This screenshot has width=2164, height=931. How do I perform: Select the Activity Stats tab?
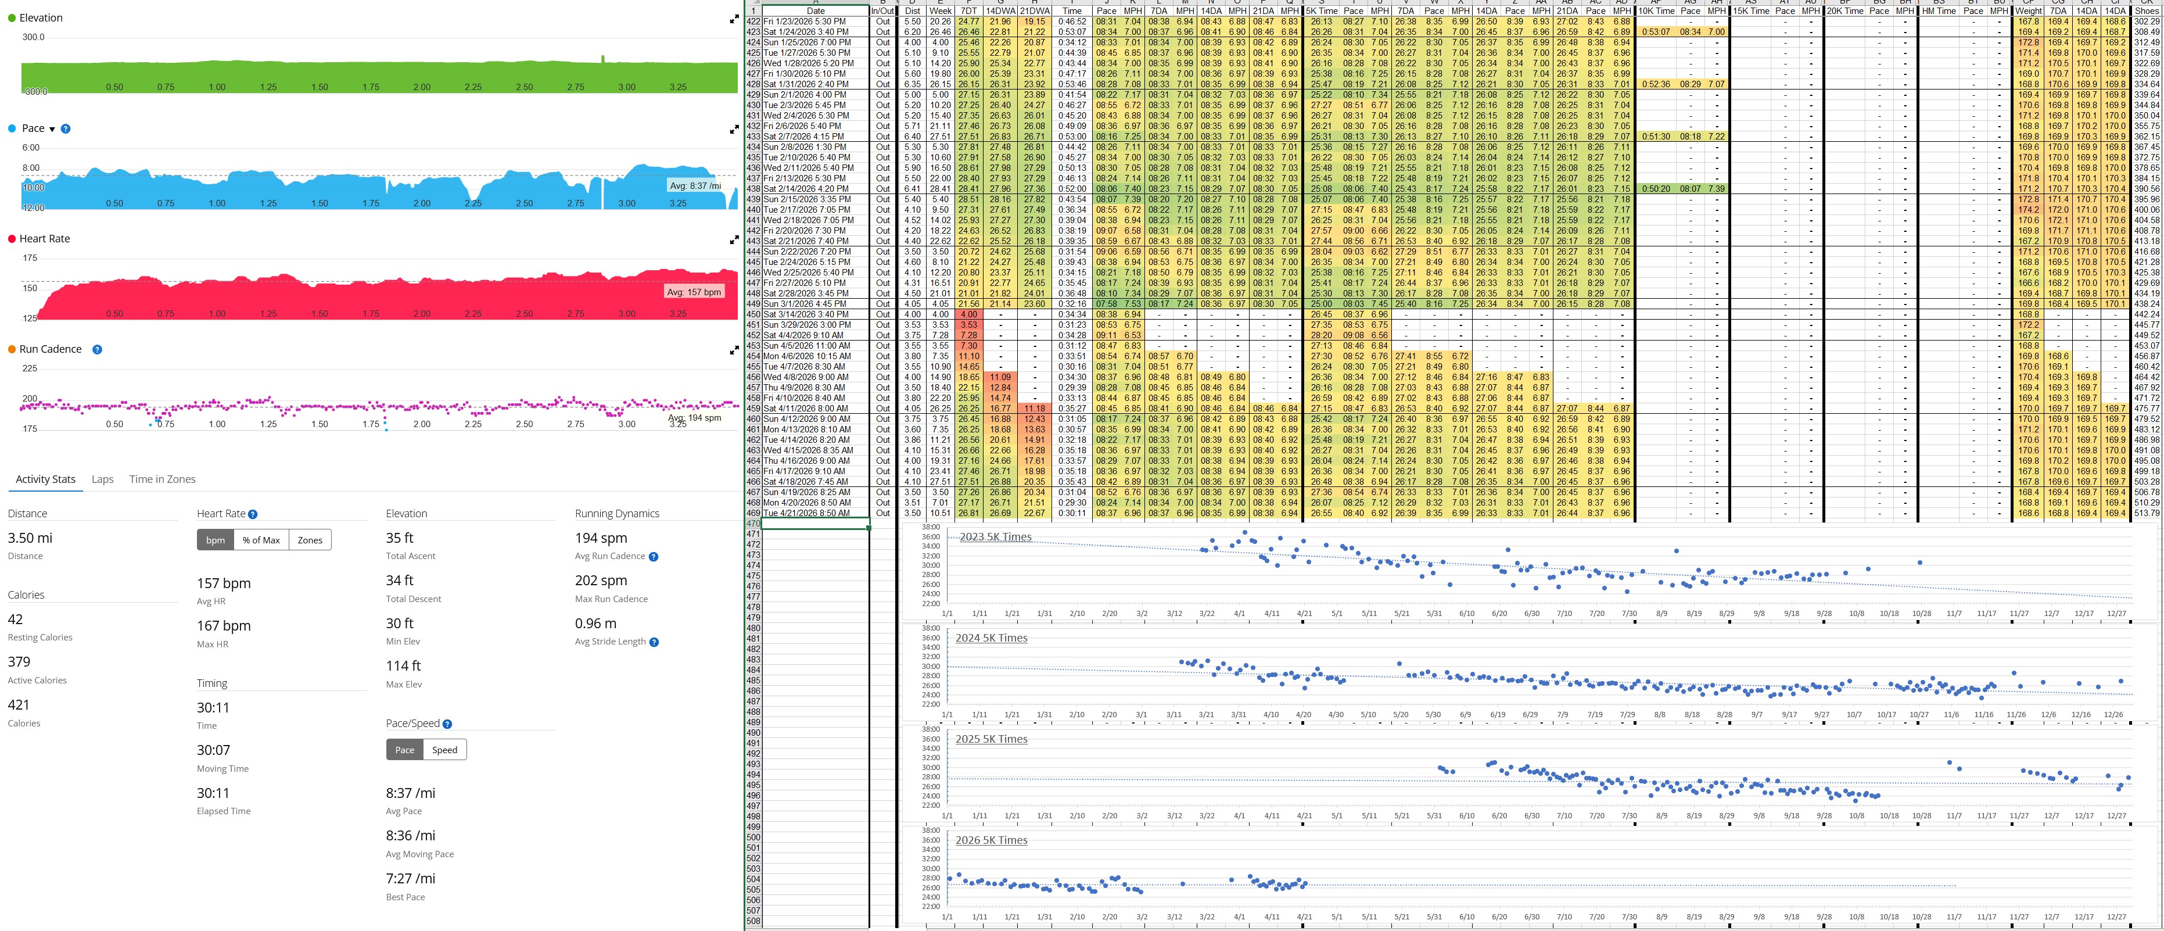[45, 479]
